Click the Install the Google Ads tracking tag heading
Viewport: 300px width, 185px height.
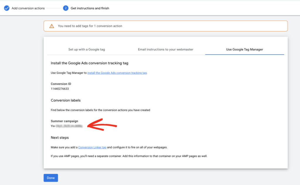pos(90,63)
